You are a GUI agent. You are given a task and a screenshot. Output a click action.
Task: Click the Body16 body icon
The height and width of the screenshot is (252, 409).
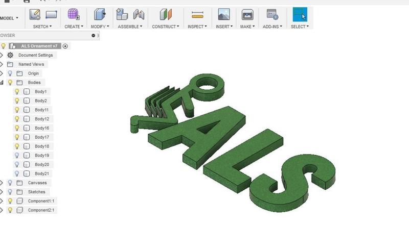[27, 128]
